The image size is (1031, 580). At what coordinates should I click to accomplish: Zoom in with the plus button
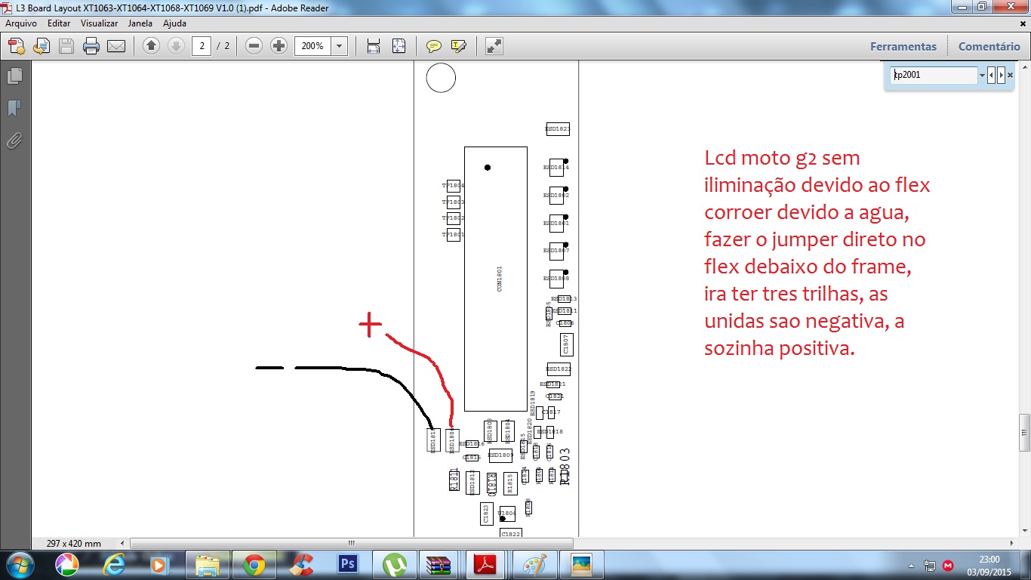click(x=279, y=46)
